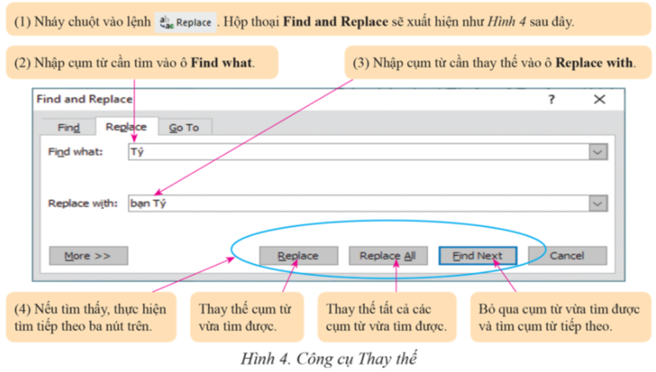
Task: Click the step 3 Replace with callout
Action: pyautogui.click(x=496, y=63)
